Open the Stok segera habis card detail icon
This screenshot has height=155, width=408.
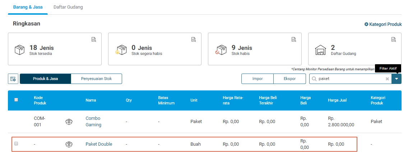(194, 39)
